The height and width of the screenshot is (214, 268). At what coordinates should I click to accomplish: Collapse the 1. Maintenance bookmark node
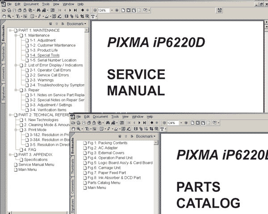(16, 35)
